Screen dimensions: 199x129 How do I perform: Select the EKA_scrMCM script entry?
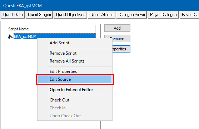point(55,36)
